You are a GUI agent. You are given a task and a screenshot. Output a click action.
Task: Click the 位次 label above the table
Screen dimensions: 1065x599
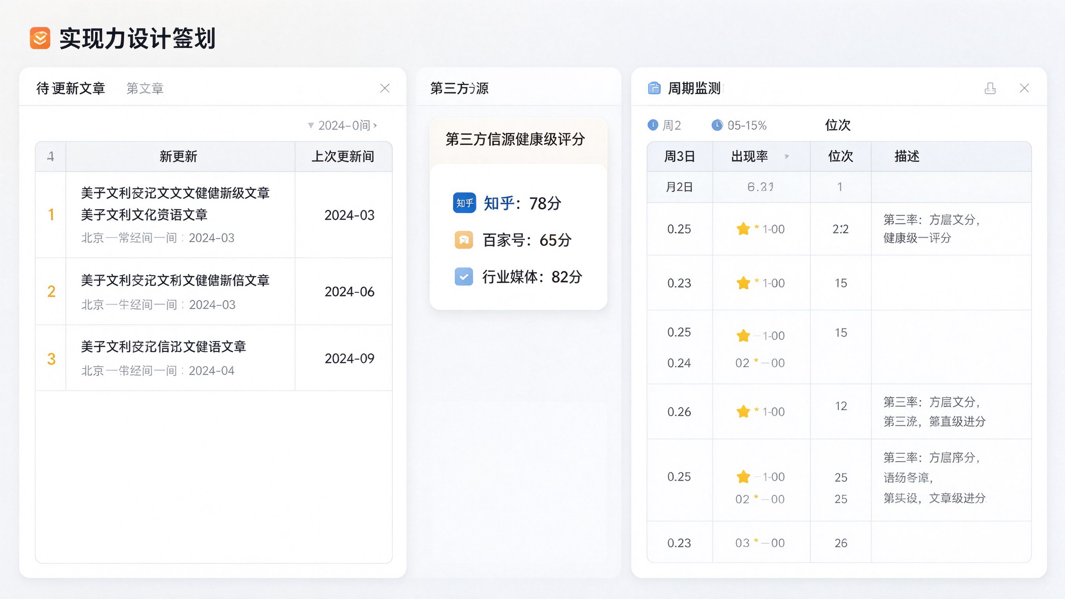coord(838,125)
